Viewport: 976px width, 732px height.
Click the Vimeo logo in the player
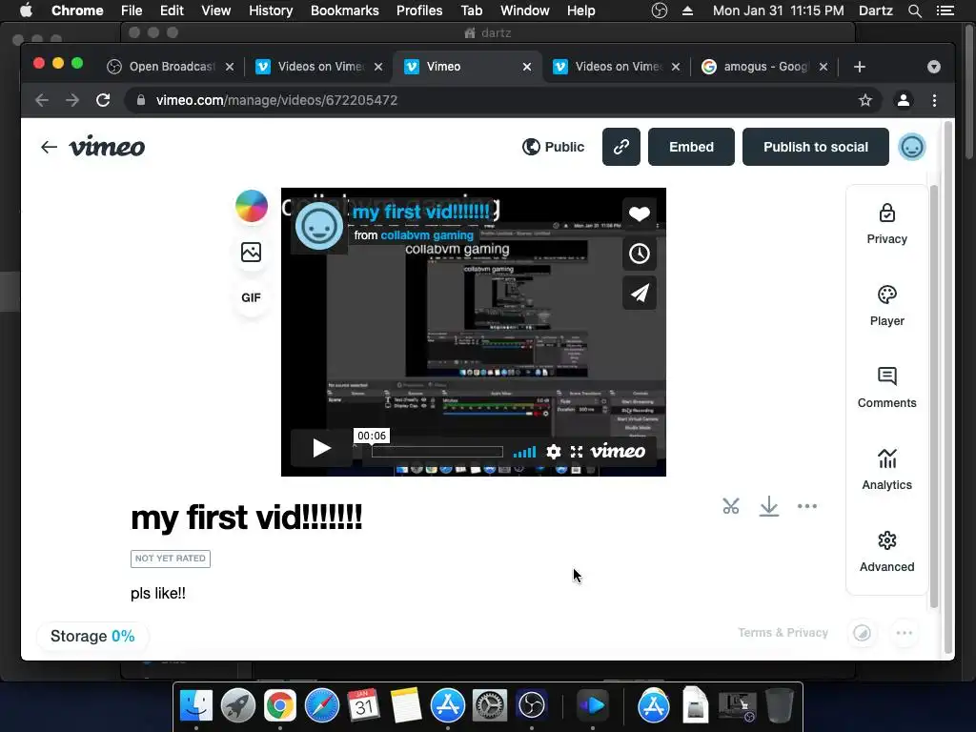pos(618,451)
